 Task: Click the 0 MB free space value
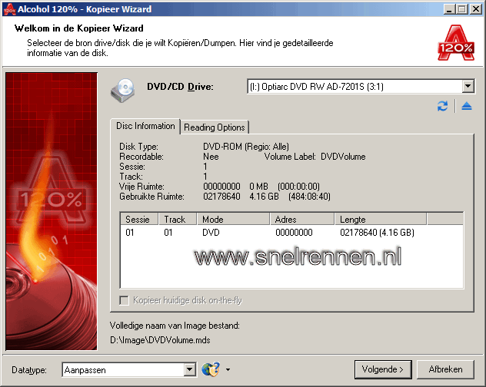pyautogui.click(x=258, y=187)
